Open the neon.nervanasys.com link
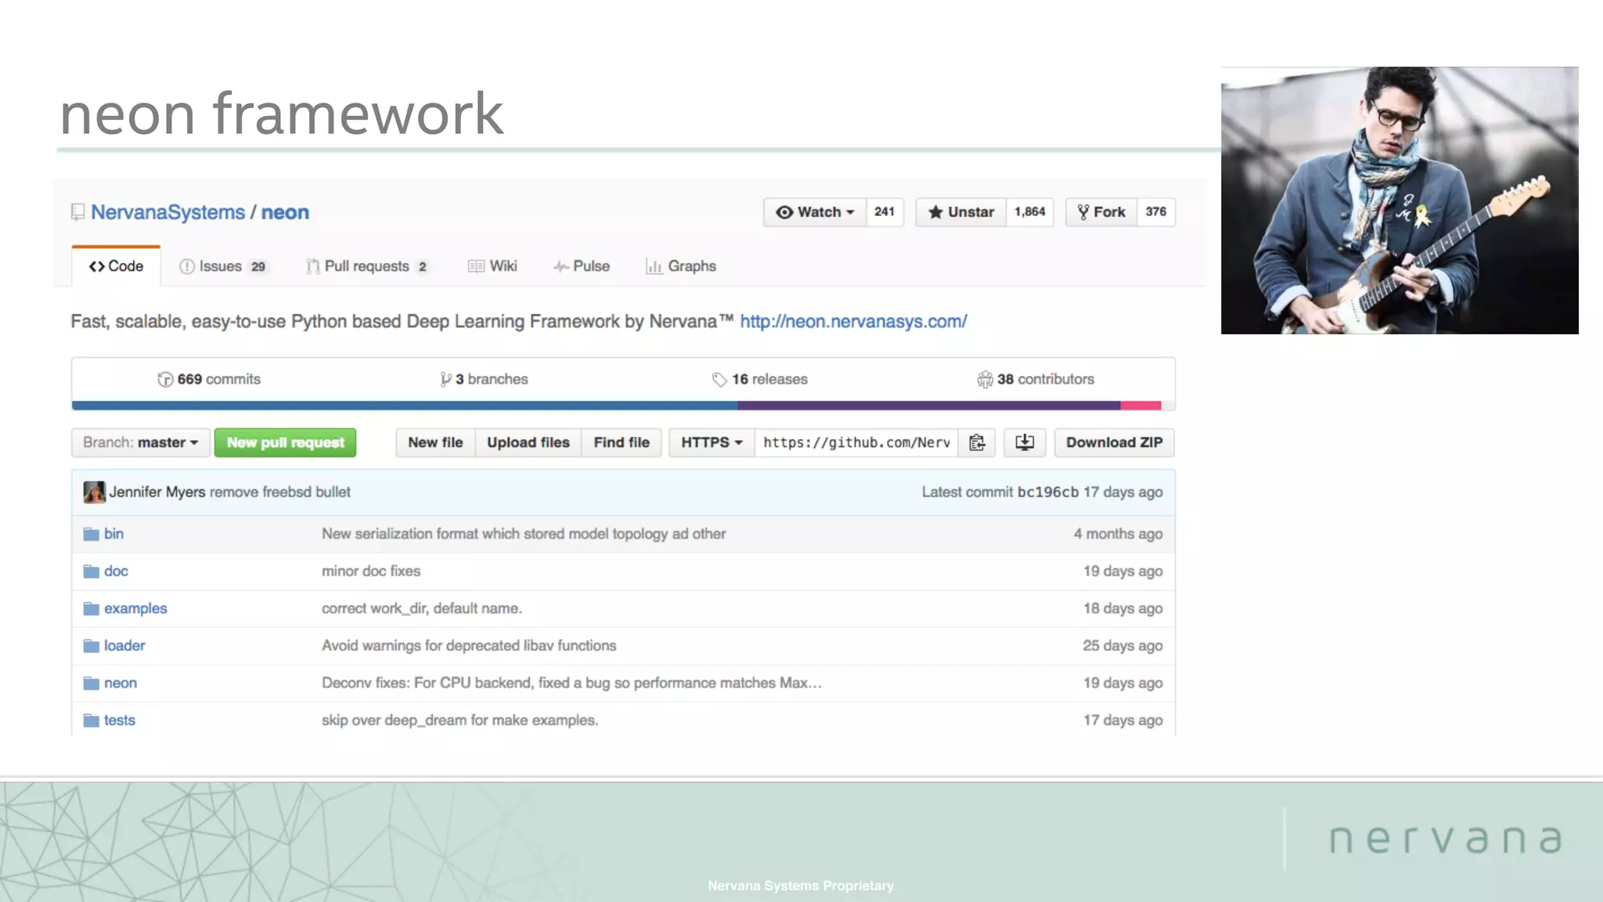This screenshot has width=1603, height=902. point(853,322)
